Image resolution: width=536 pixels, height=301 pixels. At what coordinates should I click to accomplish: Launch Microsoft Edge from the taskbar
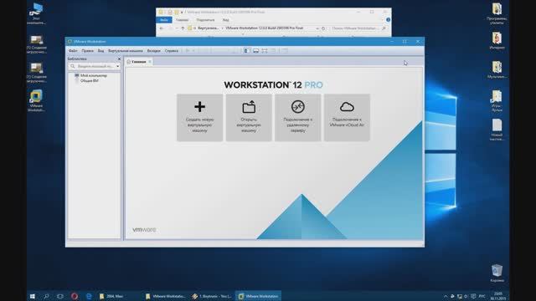click(89, 296)
